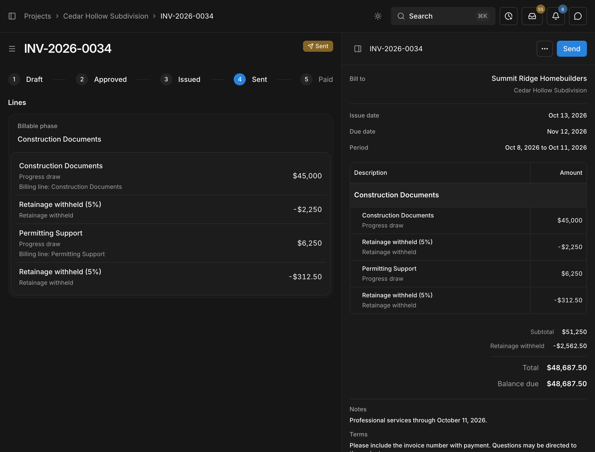Click Construction Documents $45,000 line in Lines
Screen dimensions: 595x452
click(x=170, y=176)
